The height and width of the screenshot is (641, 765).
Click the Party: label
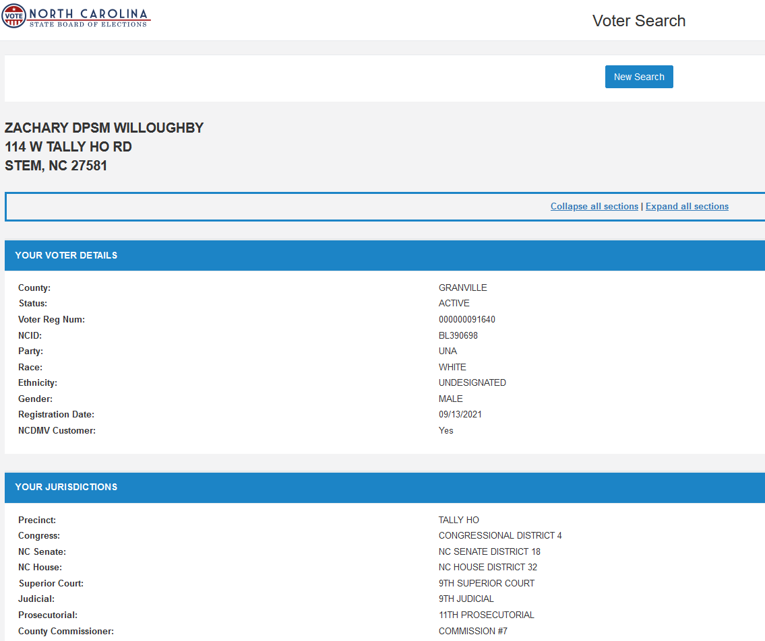click(30, 351)
